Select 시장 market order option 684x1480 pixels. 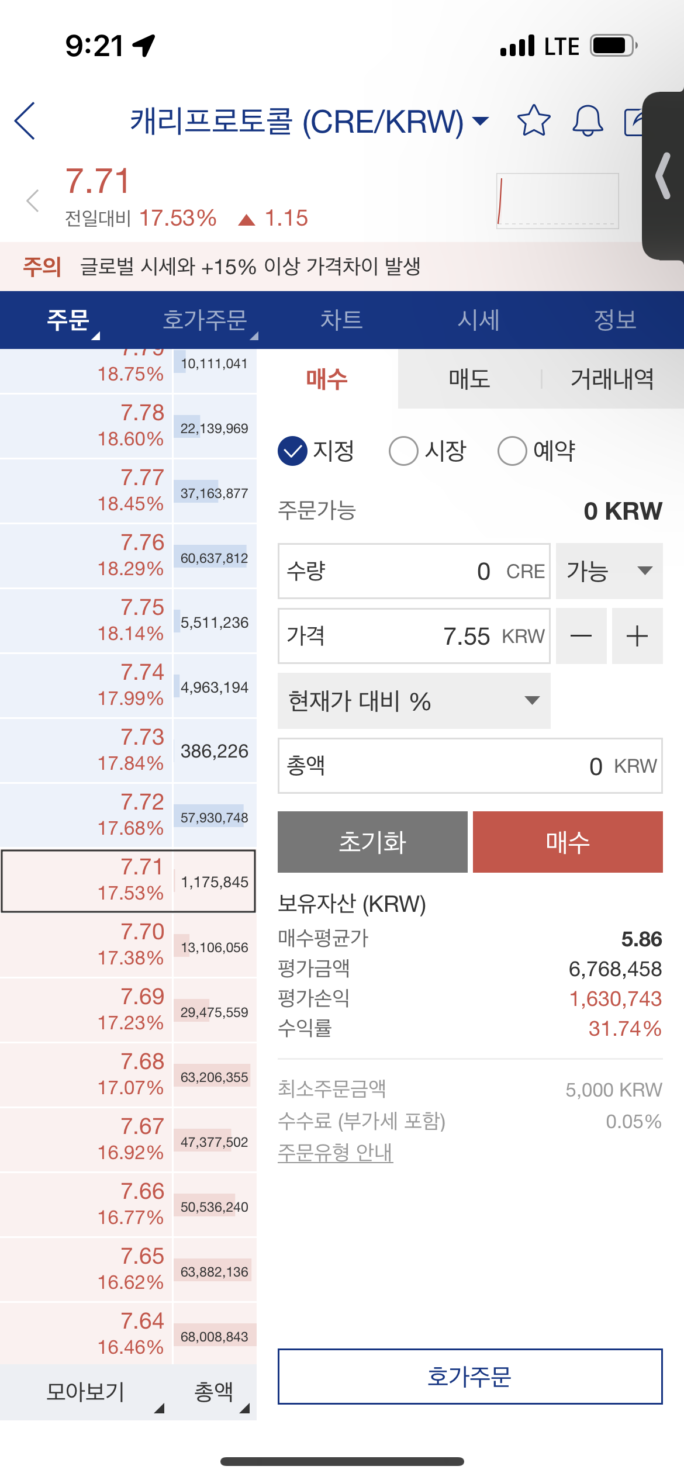point(428,451)
